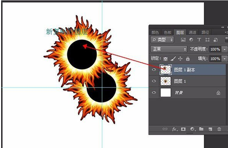Open panel options menu
The image size is (228, 148).
point(226,32)
